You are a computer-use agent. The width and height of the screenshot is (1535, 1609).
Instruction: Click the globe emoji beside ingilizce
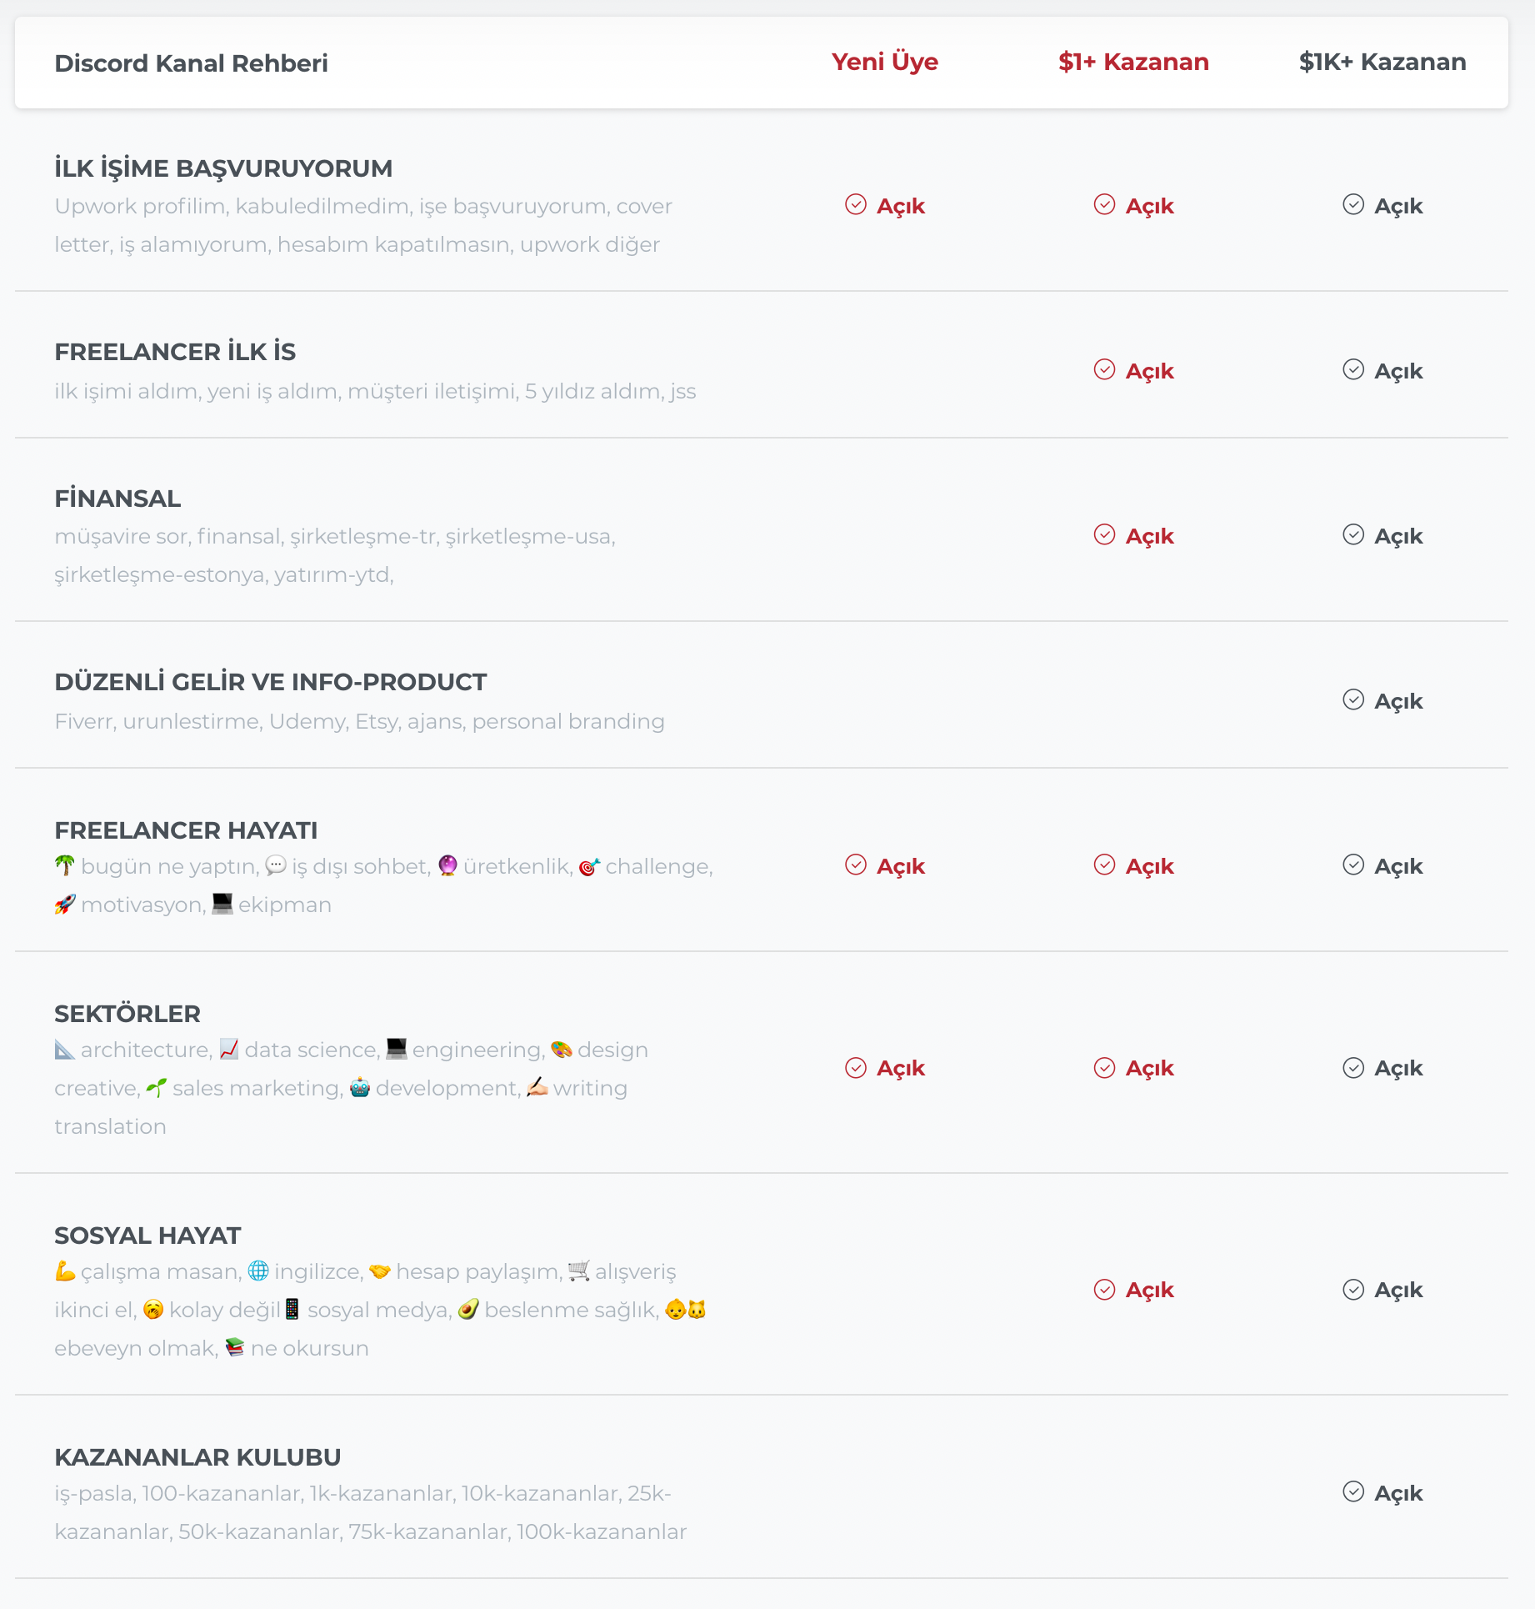(x=258, y=1271)
